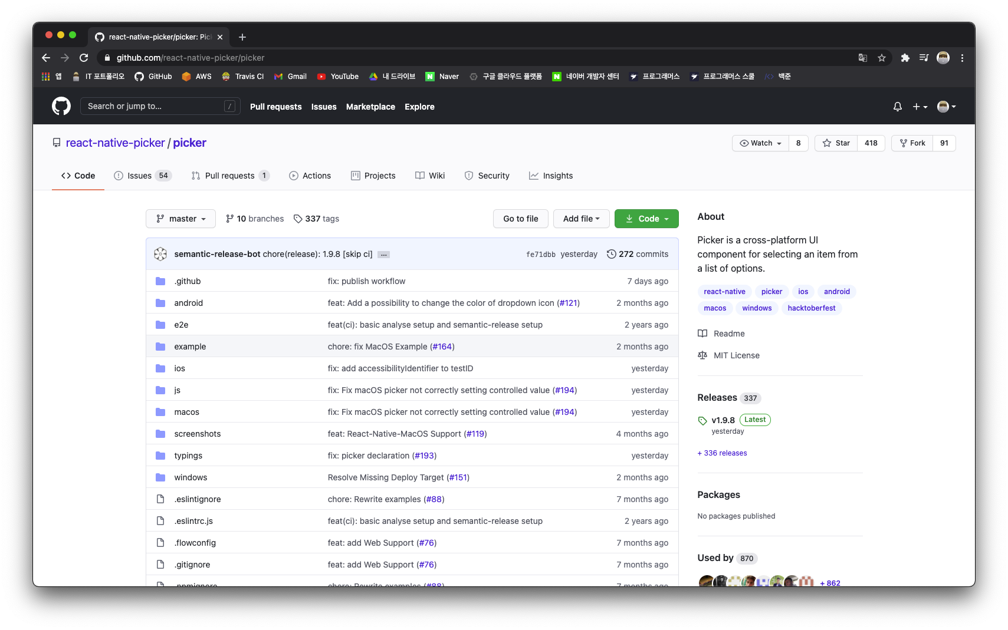View the 337 tags link
1008x630 pixels.
316,219
